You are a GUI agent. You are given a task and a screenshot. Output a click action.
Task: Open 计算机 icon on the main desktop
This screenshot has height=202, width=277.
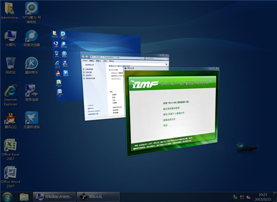point(10,38)
